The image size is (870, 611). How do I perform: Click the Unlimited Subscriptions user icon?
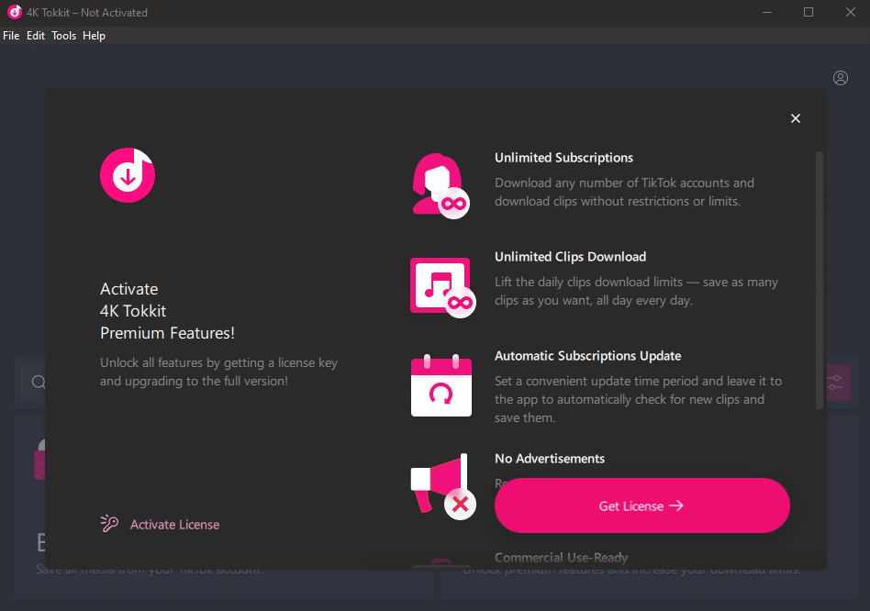coord(441,185)
